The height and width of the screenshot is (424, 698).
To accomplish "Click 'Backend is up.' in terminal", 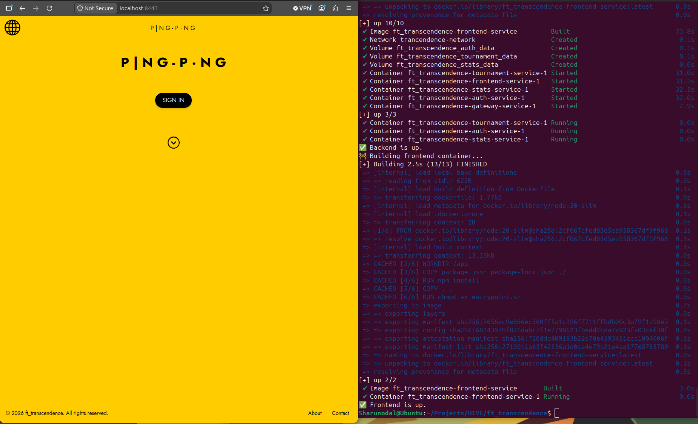I will pos(396,147).
